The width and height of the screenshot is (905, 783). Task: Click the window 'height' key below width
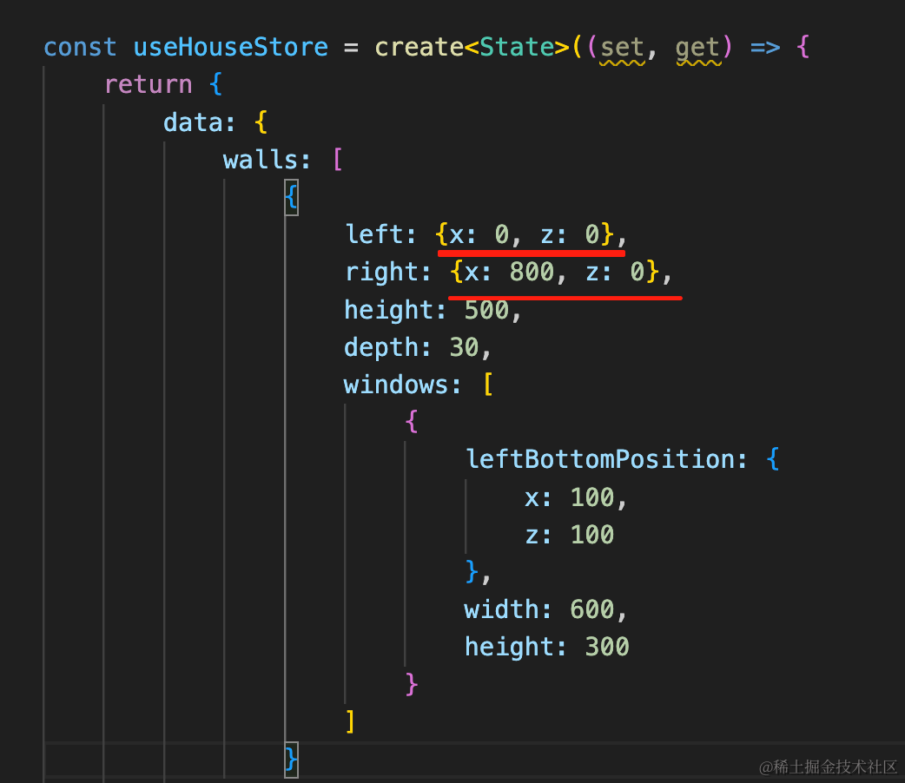[508, 647]
